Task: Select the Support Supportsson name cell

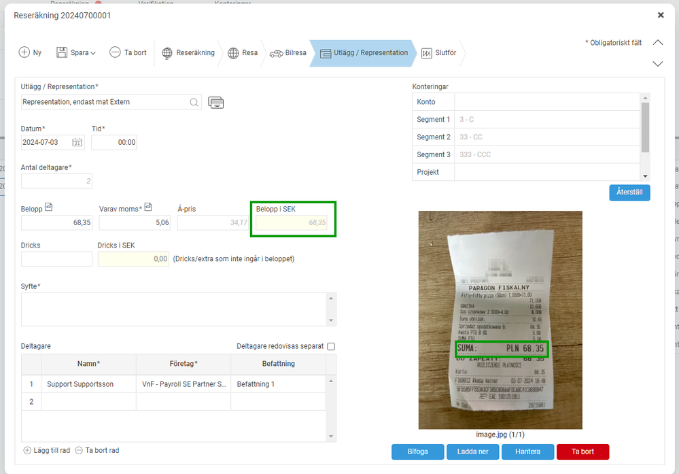Action: pyautogui.click(x=89, y=384)
